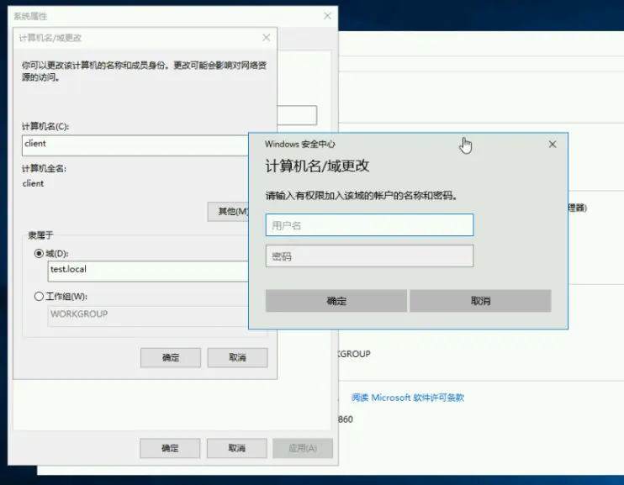This screenshot has height=485, width=624.
Task: Focus the 密码 password field
Action: (x=369, y=256)
